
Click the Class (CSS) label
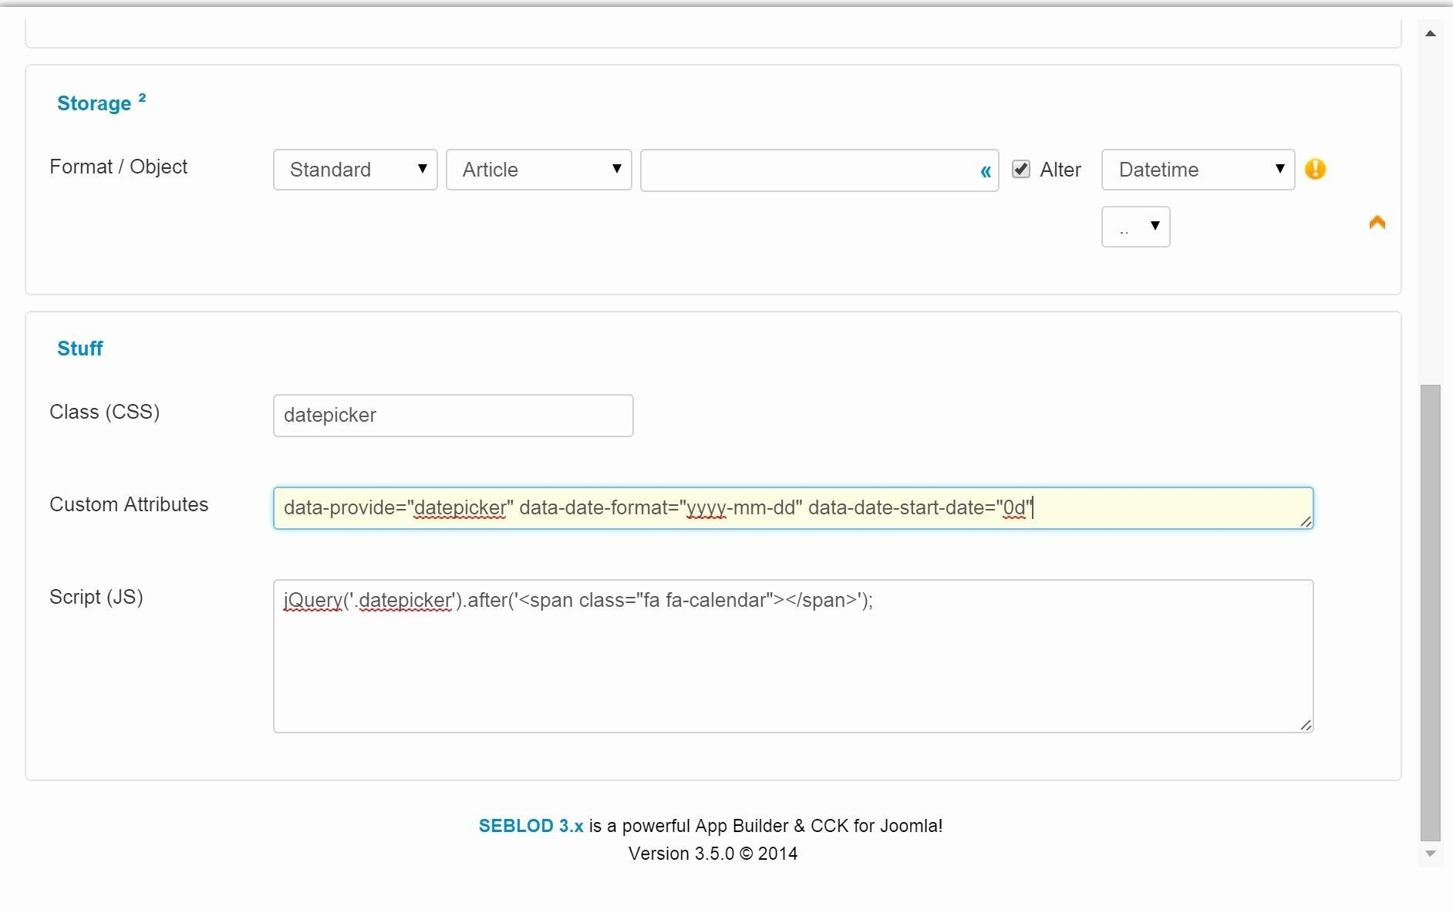tap(104, 412)
